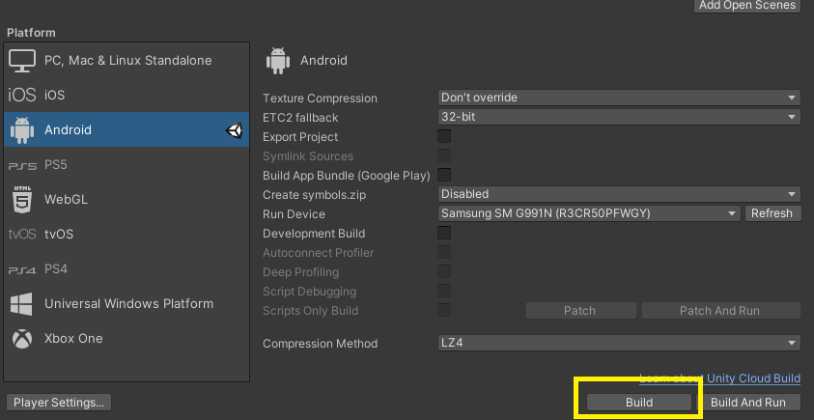Select the Xbox One platform row
Image resolution: width=814 pixels, height=420 pixels.
point(126,339)
